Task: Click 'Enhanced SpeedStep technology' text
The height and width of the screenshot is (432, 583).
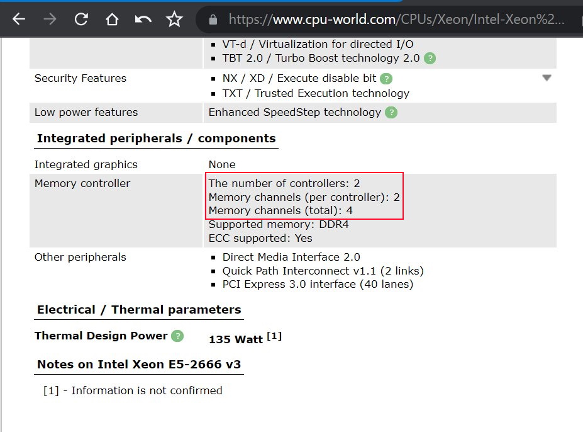Action: tap(295, 112)
